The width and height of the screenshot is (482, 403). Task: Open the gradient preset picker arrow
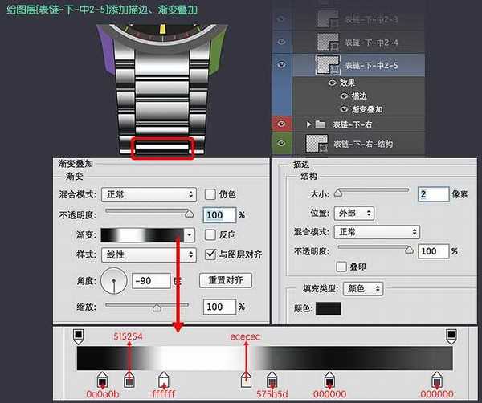[190, 235]
